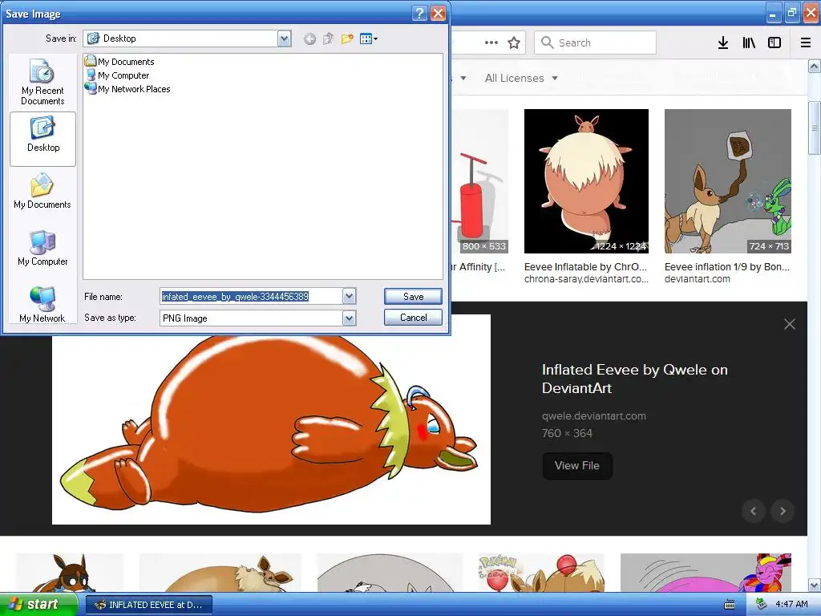
Task: Open the pink balloon bottom-right thumbnail
Action: click(x=706, y=573)
